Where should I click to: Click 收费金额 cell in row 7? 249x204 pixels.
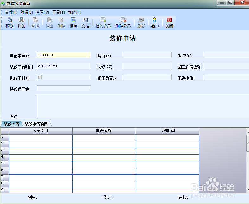[104, 178]
